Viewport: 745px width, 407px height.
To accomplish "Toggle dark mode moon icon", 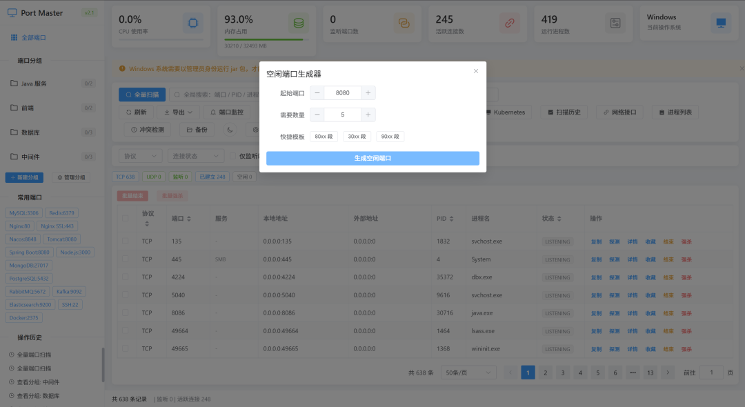I will tap(230, 130).
